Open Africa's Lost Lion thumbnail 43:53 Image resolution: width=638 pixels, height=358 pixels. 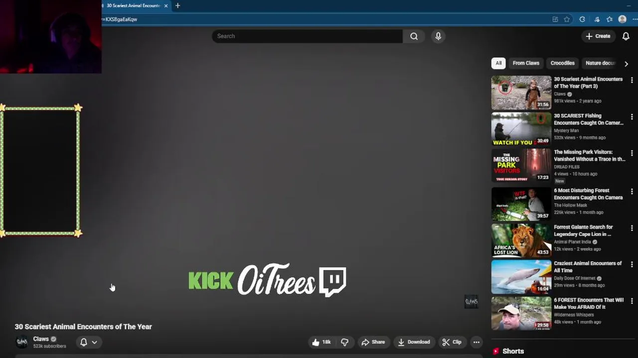(x=521, y=241)
